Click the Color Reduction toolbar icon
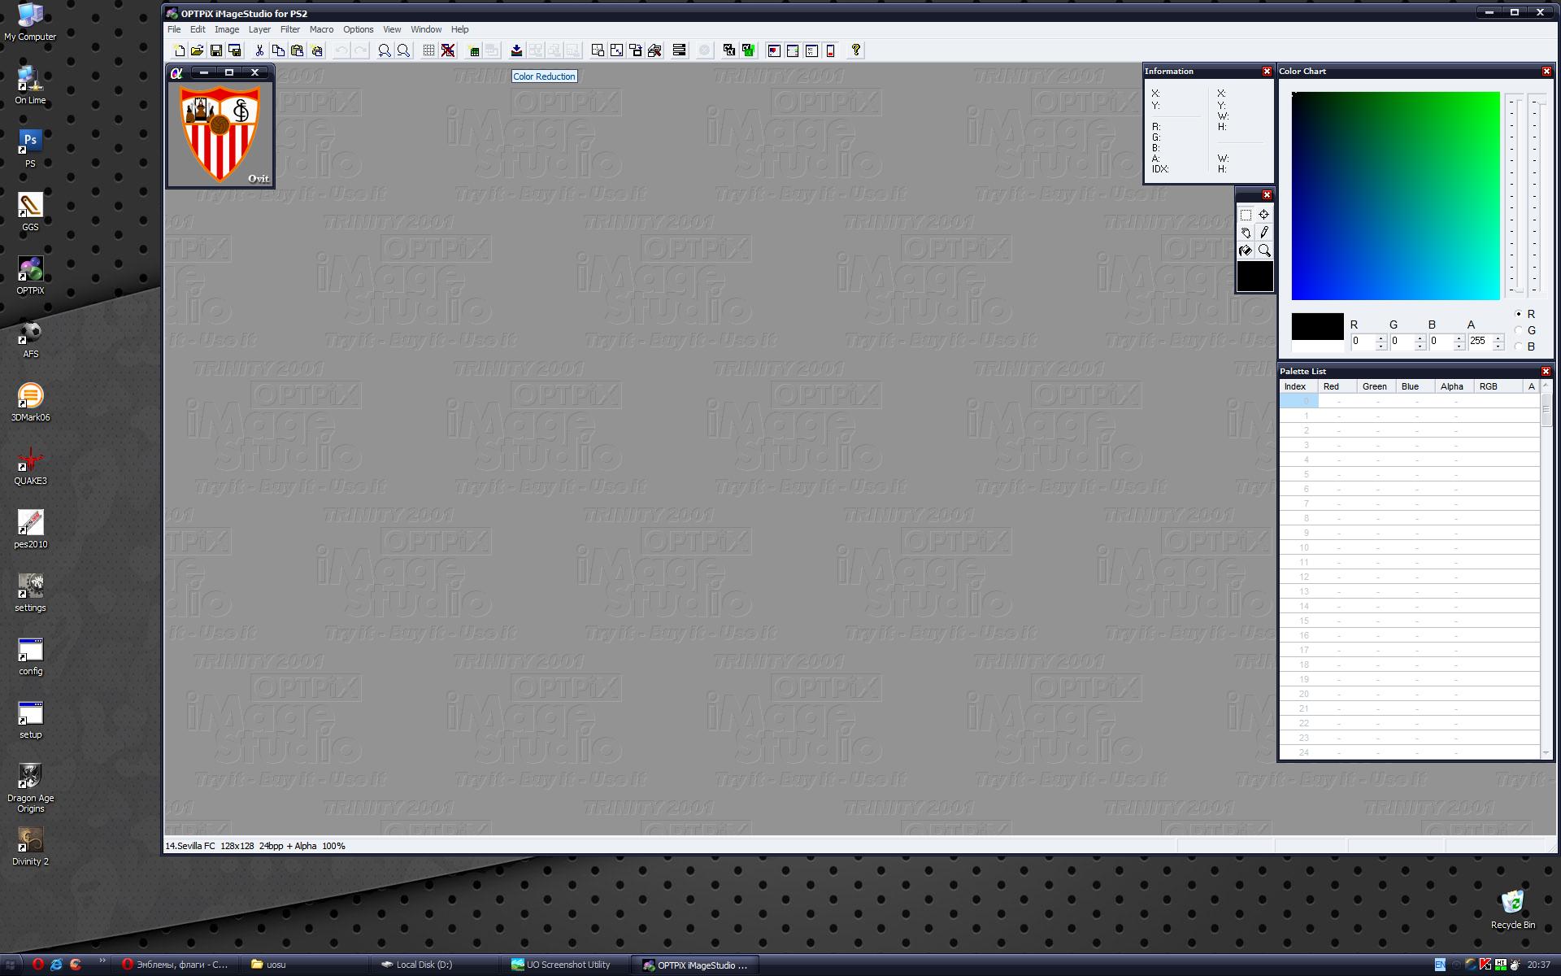This screenshot has width=1561, height=976. [516, 50]
